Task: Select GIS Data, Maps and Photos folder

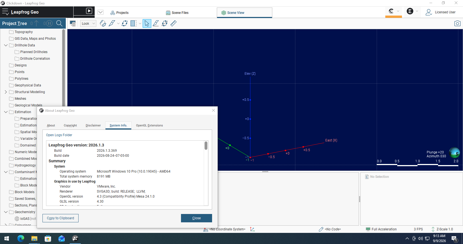Action: point(35,39)
